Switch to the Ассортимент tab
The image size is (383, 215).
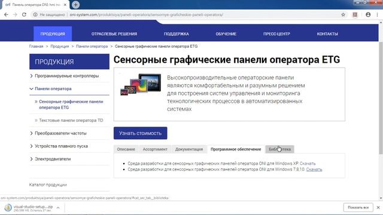coord(155,149)
